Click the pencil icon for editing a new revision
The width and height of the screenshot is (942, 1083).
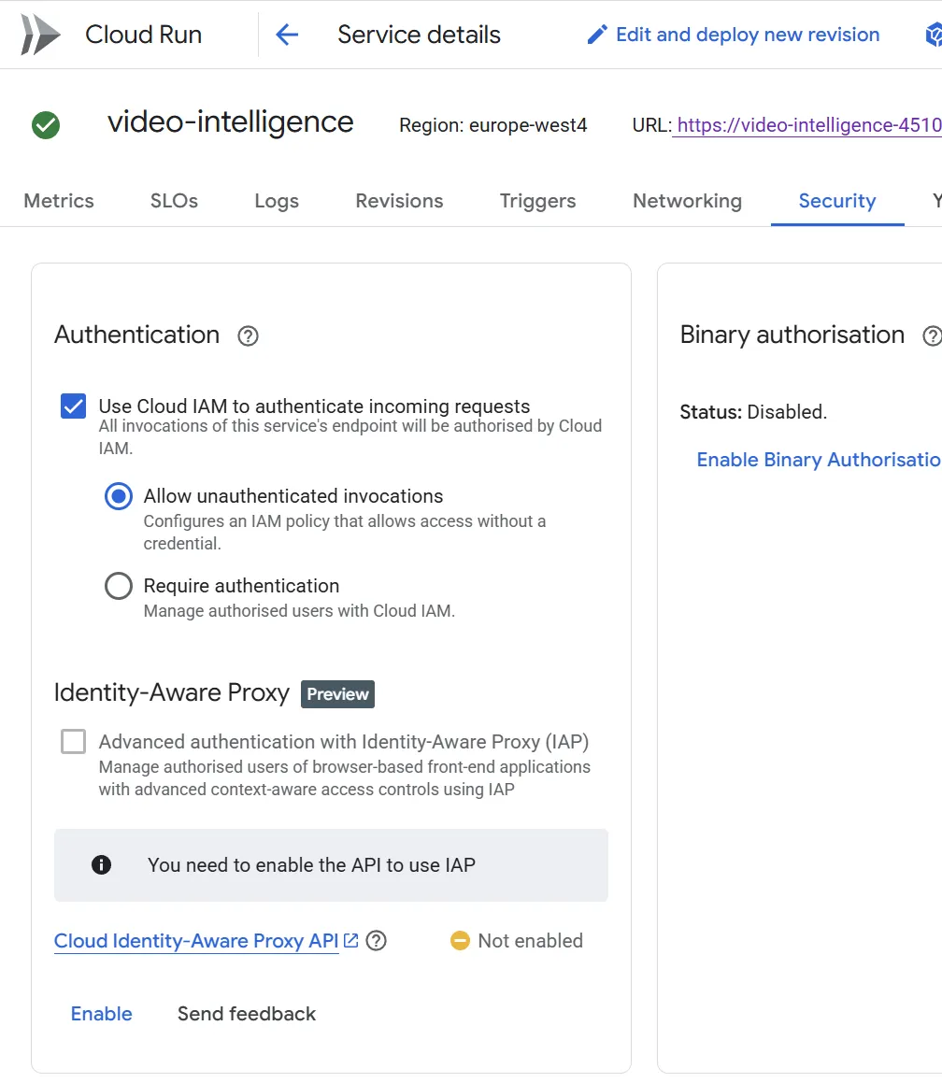point(597,34)
